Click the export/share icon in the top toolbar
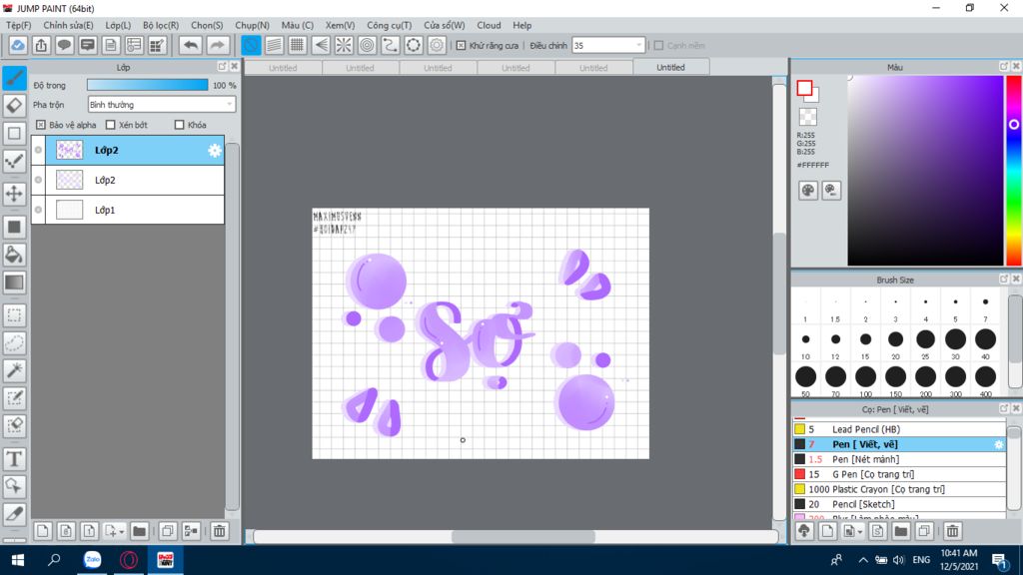Viewport: 1023px width, 575px height. [41, 45]
